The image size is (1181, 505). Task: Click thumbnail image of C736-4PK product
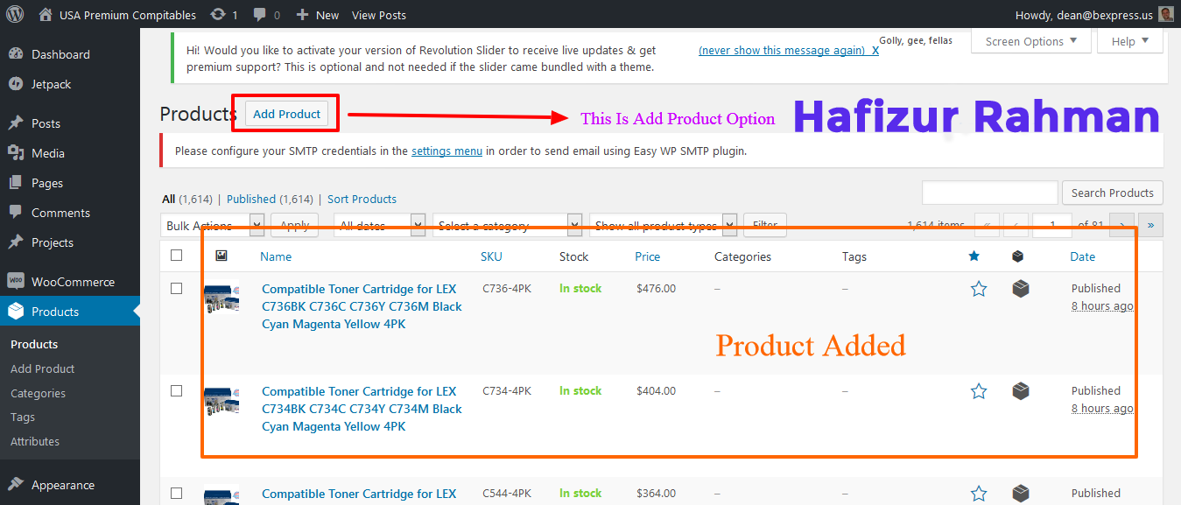221,298
